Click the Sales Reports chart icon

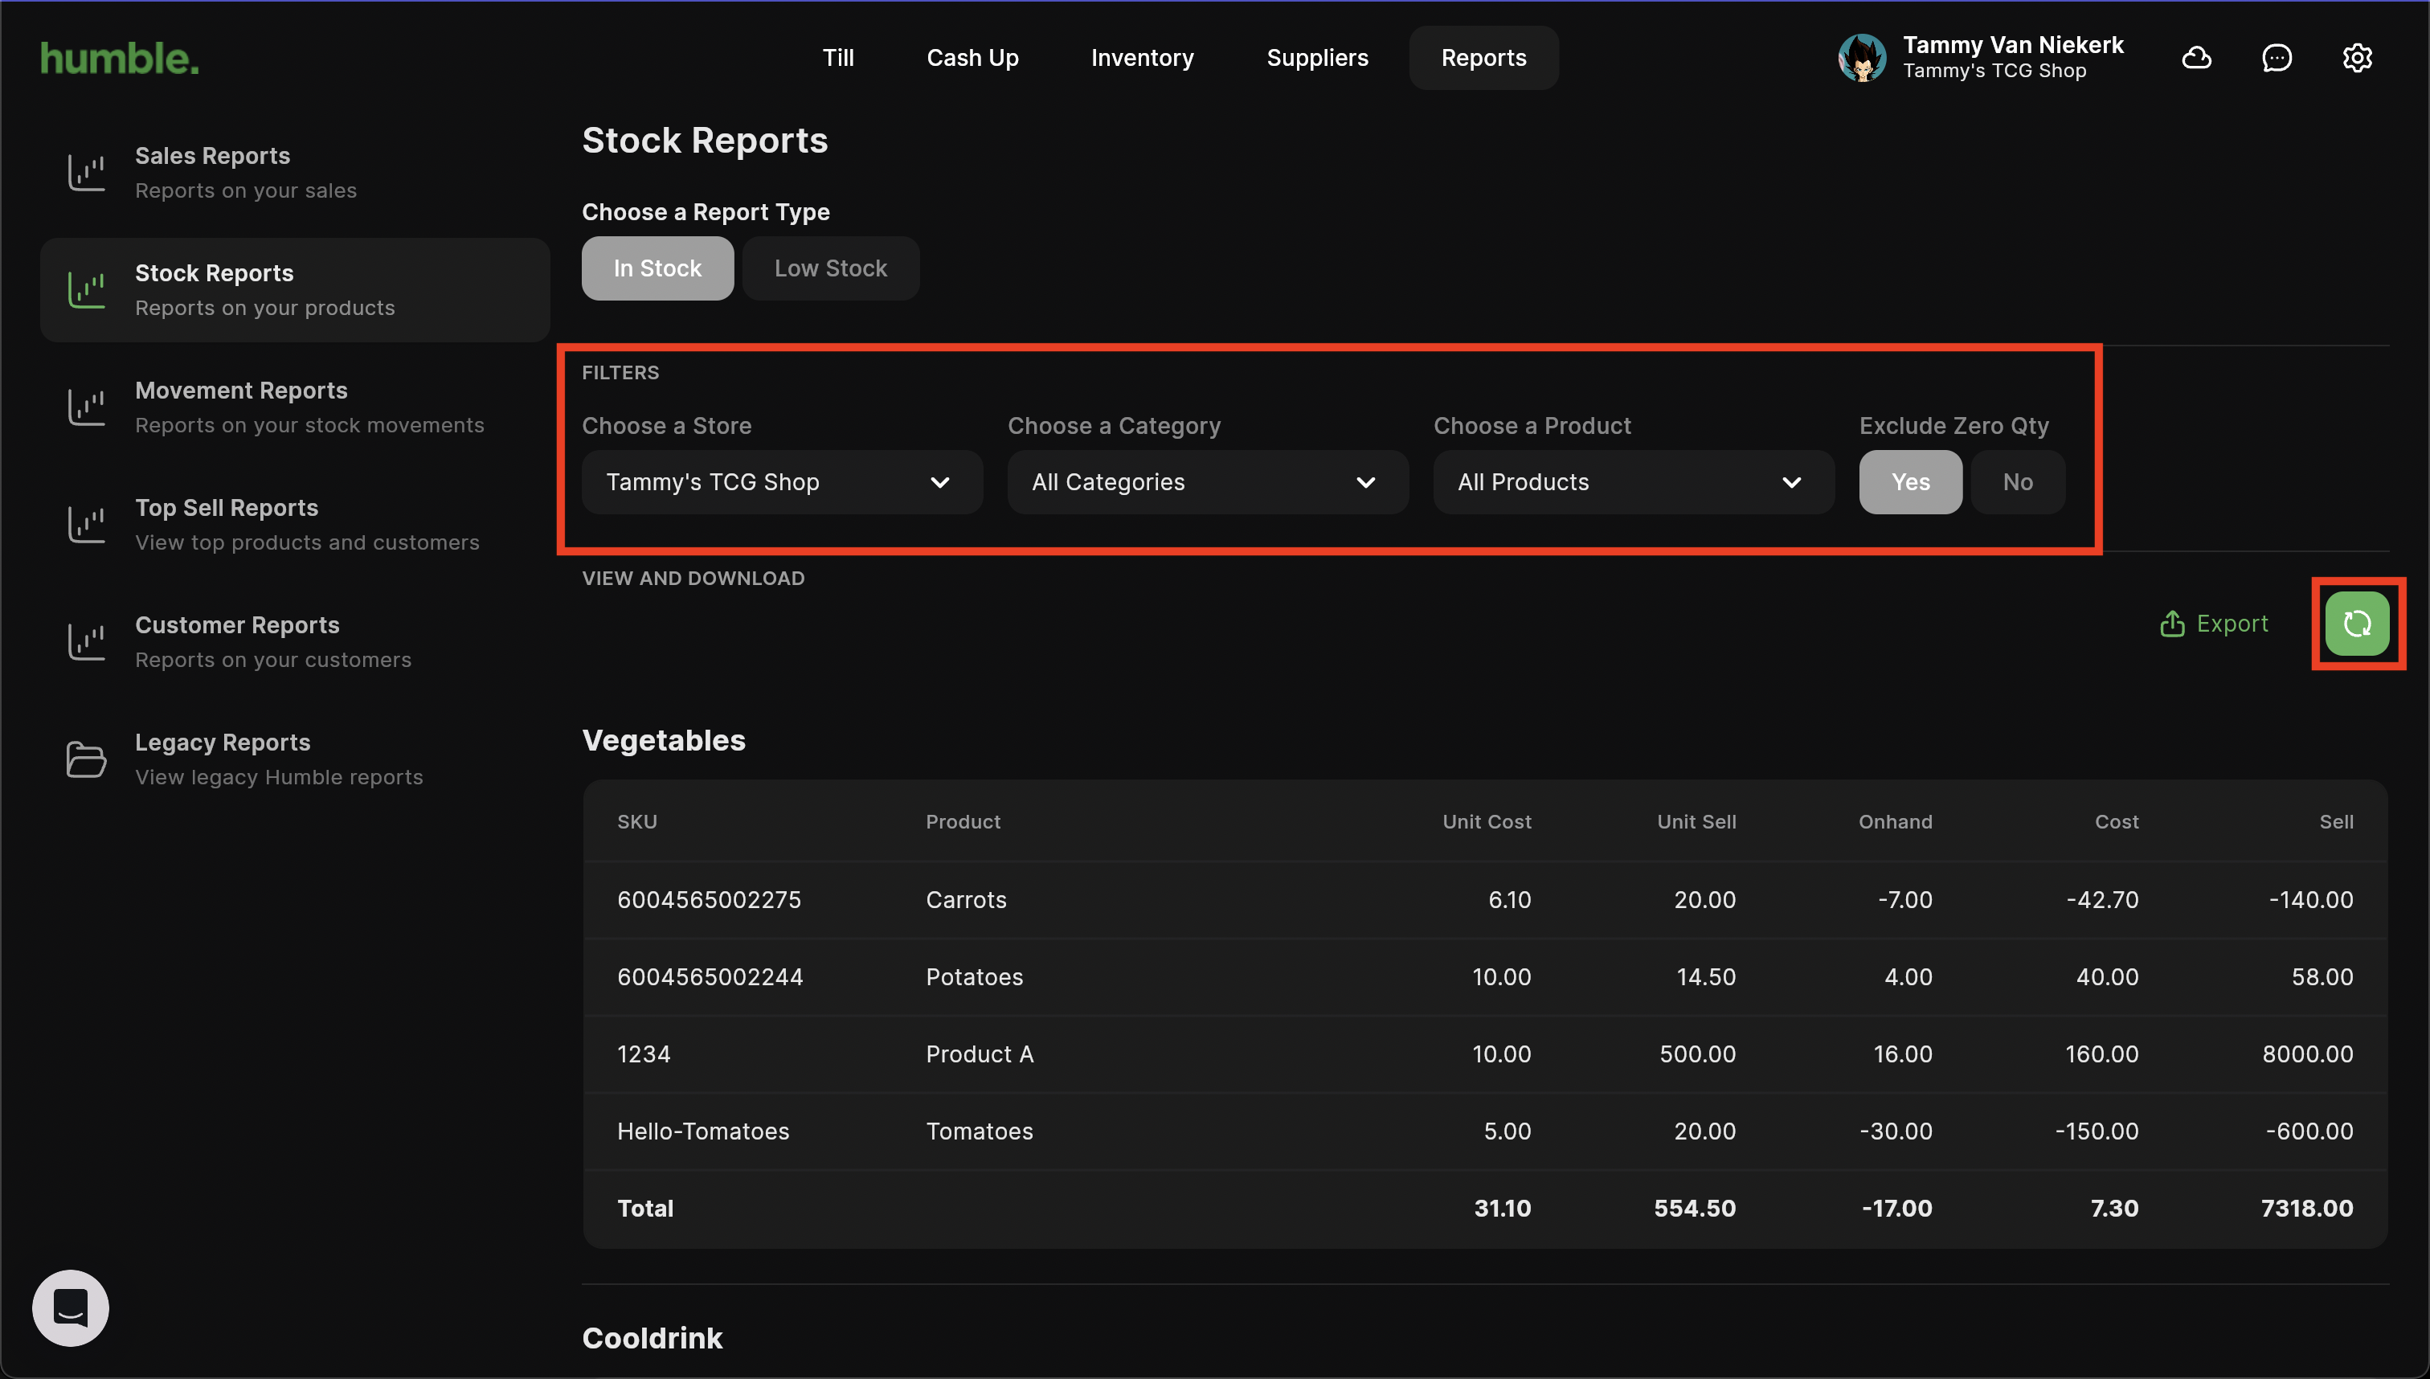86,172
